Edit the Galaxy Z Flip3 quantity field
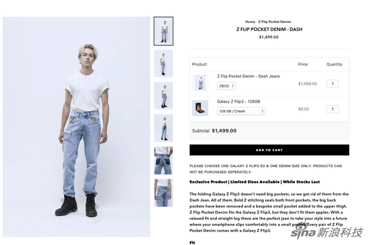The height and width of the screenshot is (245, 370). coord(332,109)
